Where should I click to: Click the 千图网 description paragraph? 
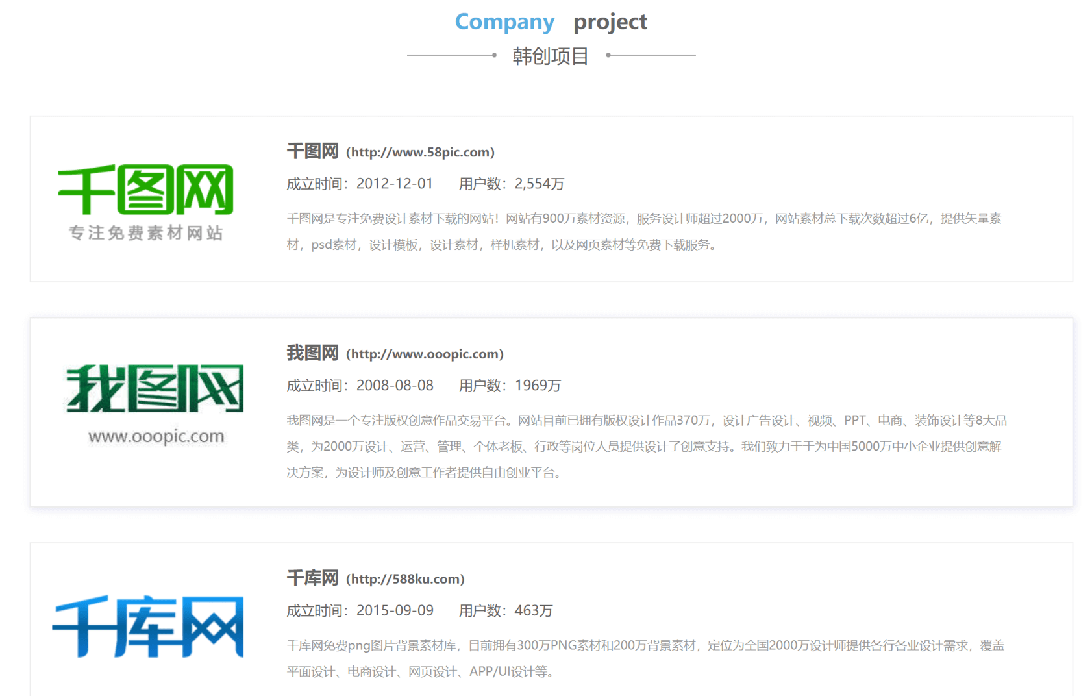pos(643,232)
